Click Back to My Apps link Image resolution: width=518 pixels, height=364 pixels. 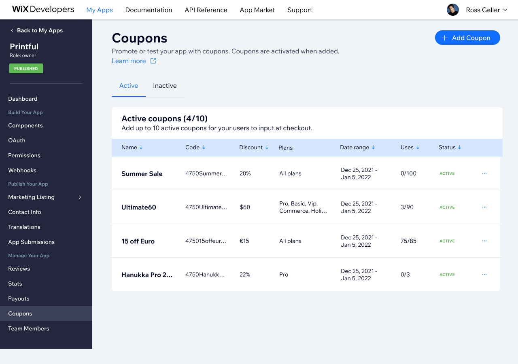pos(40,30)
